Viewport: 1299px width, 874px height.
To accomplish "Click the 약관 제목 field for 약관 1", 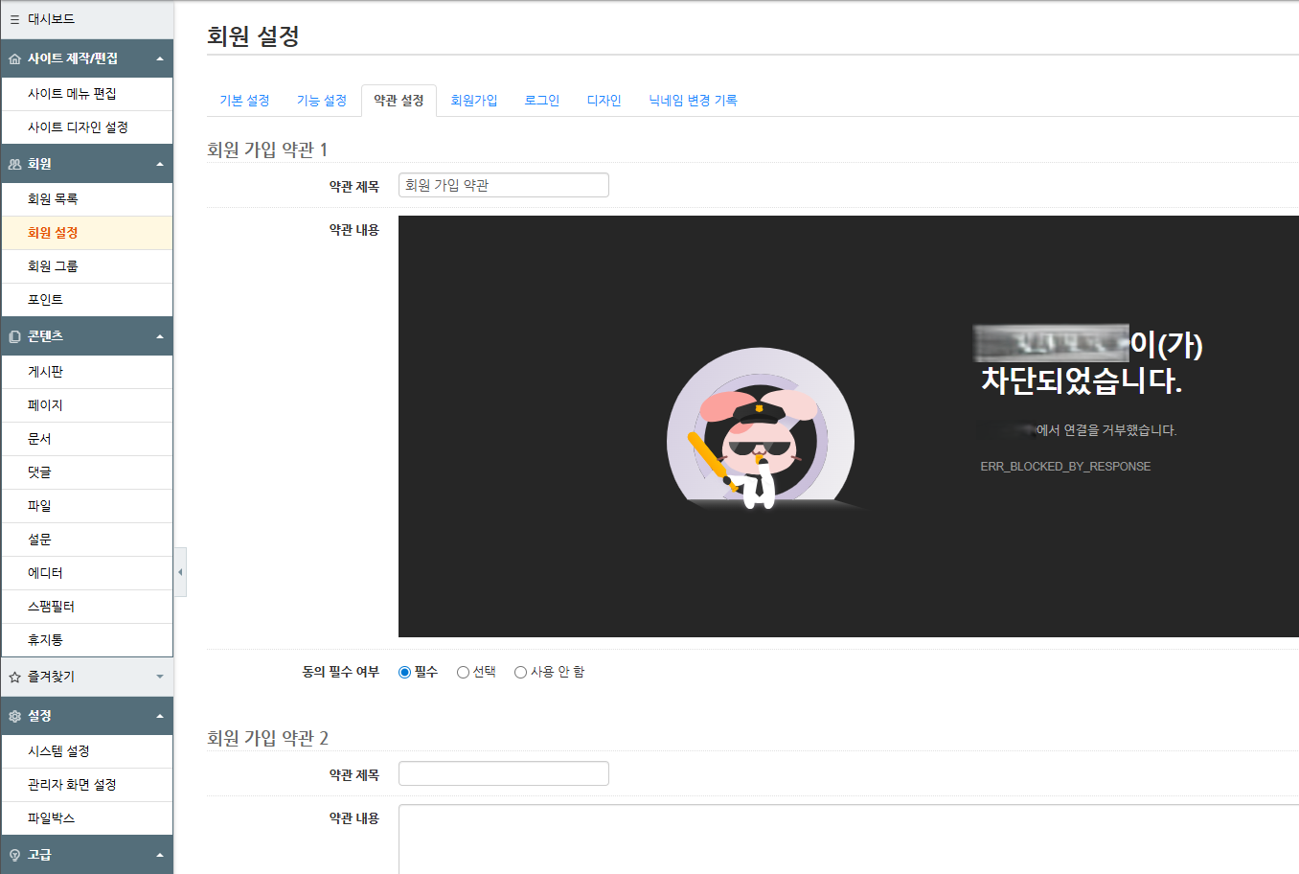I will [503, 185].
